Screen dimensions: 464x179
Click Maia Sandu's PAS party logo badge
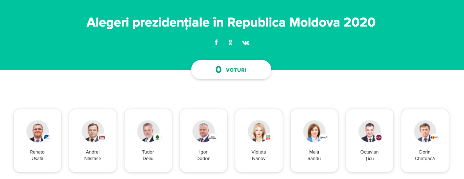[x=323, y=138]
